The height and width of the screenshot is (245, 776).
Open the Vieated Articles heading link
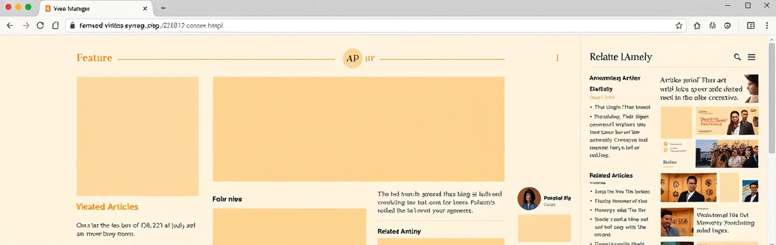[107, 207]
